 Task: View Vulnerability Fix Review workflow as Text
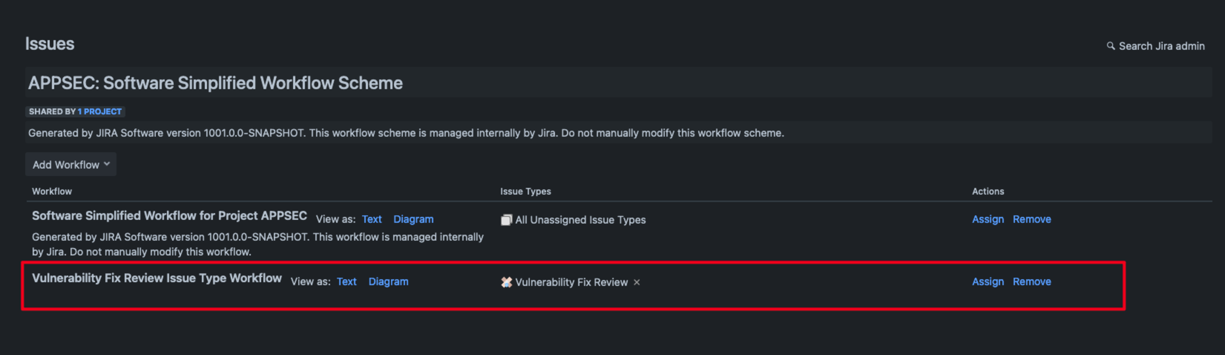tap(346, 282)
